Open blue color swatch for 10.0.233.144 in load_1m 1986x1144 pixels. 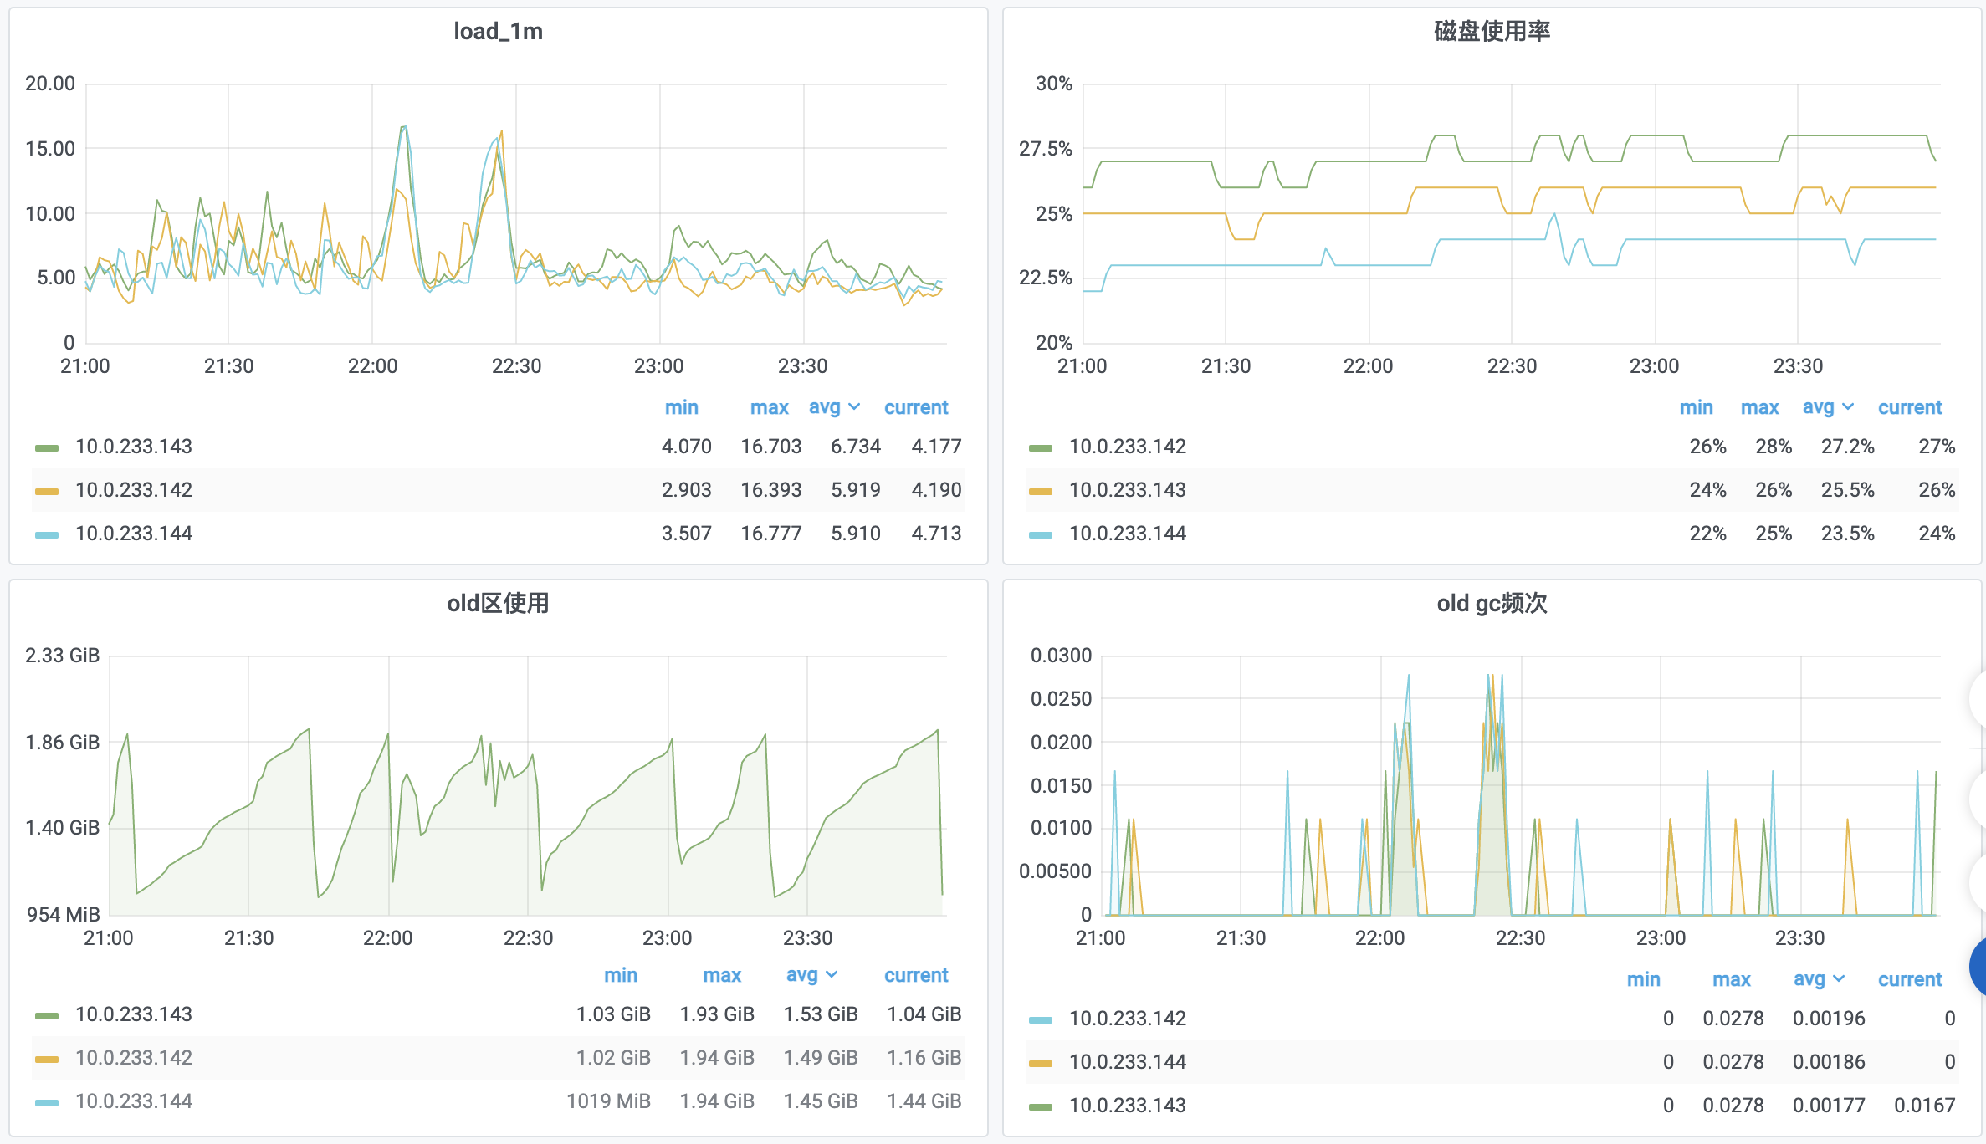47,534
